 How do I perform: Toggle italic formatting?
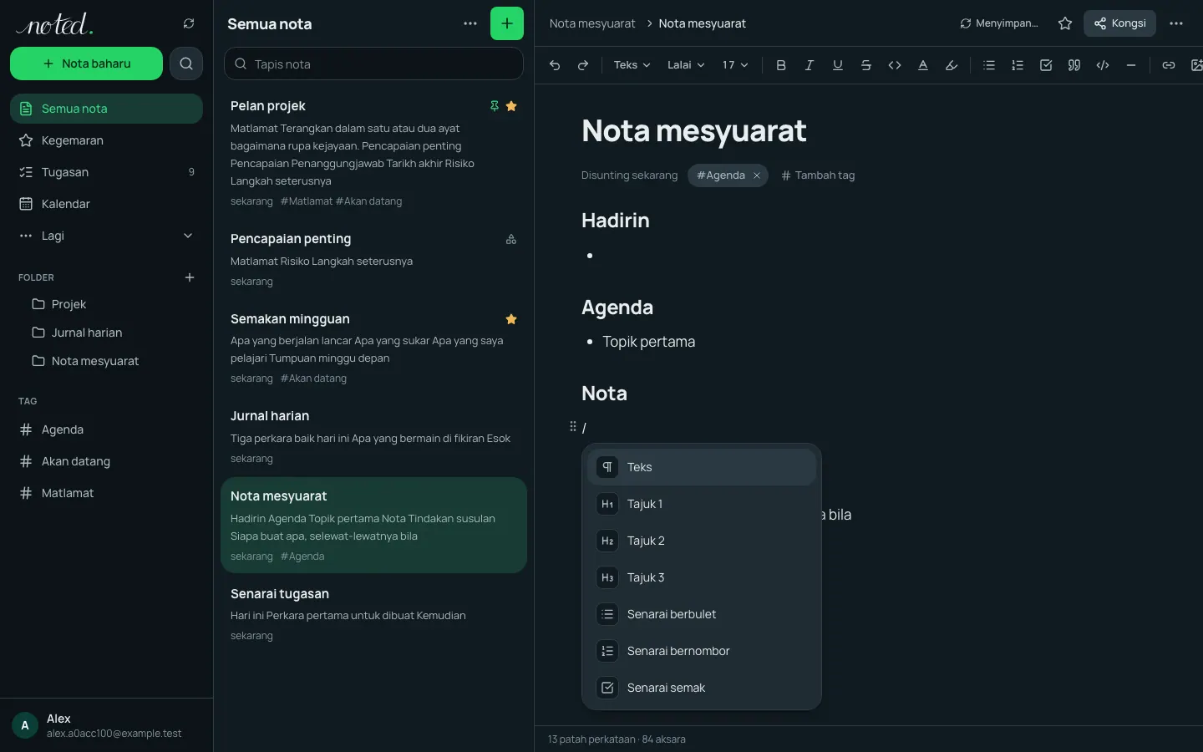point(810,65)
